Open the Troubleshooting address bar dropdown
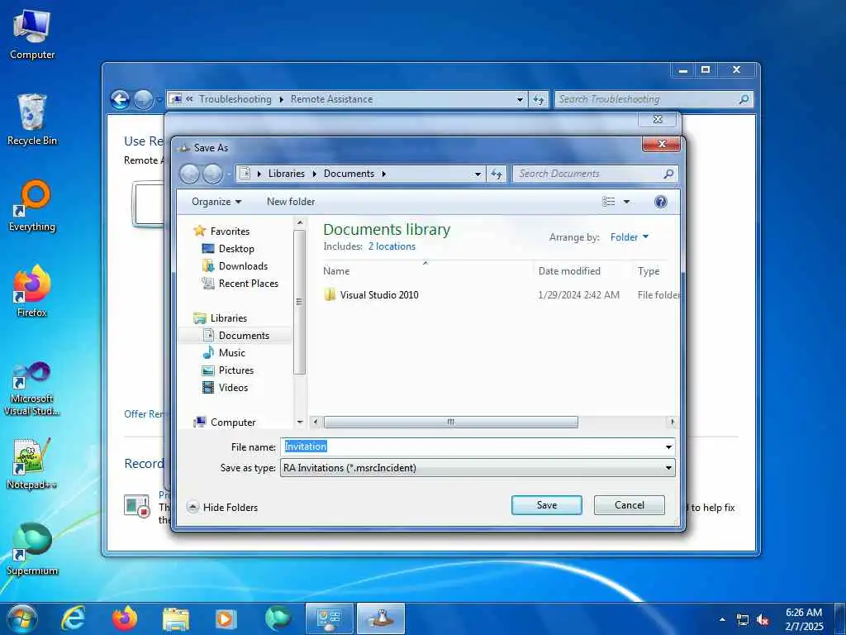Viewport: 846px width, 635px height. click(x=520, y=99)
